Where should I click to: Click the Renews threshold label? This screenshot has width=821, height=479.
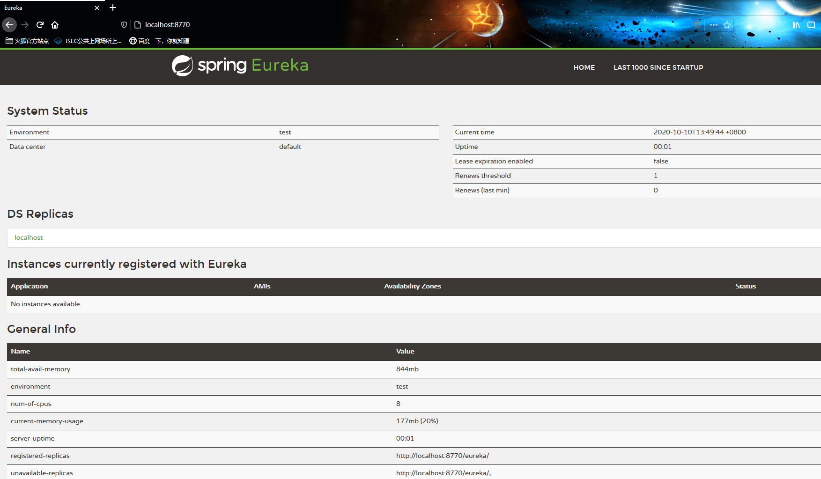coord(483,176)
